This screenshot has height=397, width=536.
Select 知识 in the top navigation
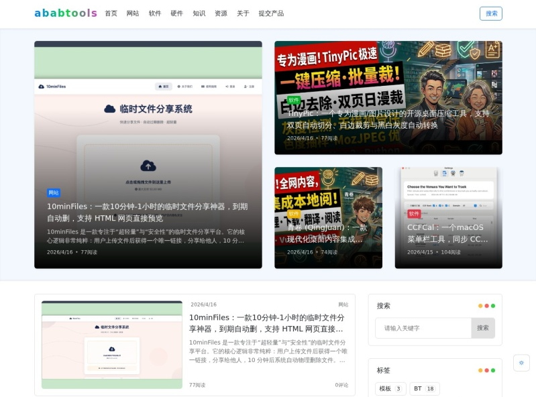point(199,13)
